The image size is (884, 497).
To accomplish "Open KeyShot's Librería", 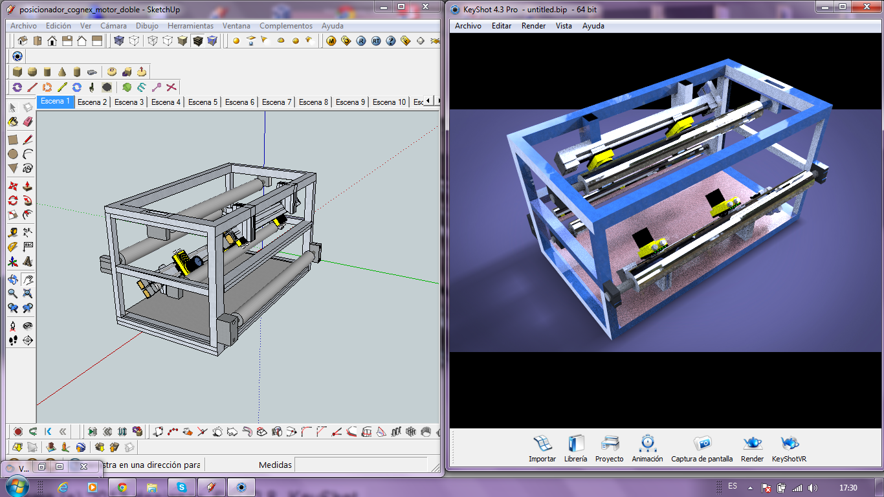I will (575, 448).
